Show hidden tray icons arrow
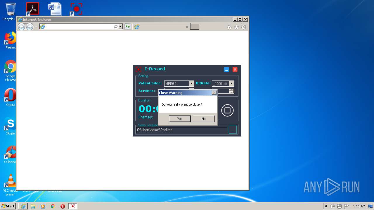This screenshot has height=210, width=374. coord(326,206)
